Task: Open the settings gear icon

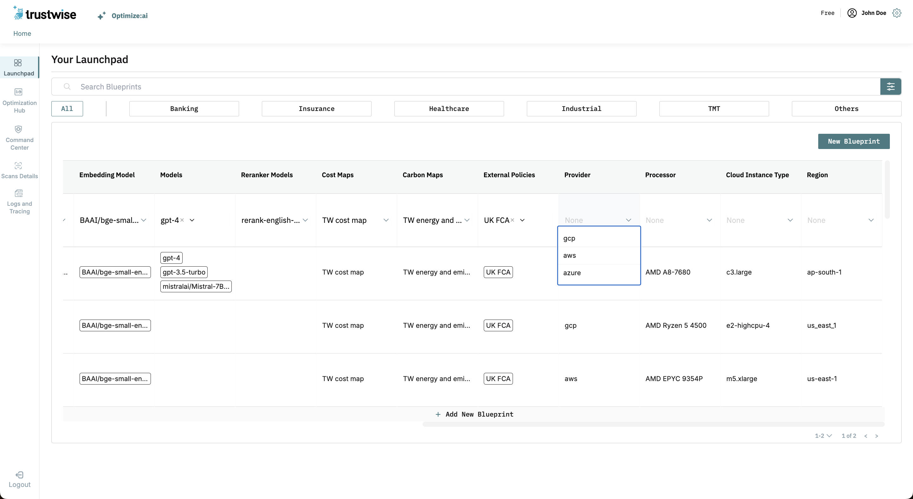Action: [x=897, y=13]
